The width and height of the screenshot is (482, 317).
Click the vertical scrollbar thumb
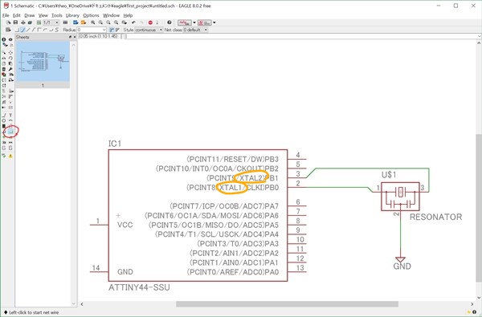479,208
